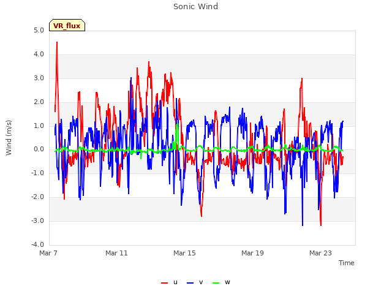Click the Mar 23 x-axis label
The width and height of the screenshot is (392, 294).
[x=320, y=253]
